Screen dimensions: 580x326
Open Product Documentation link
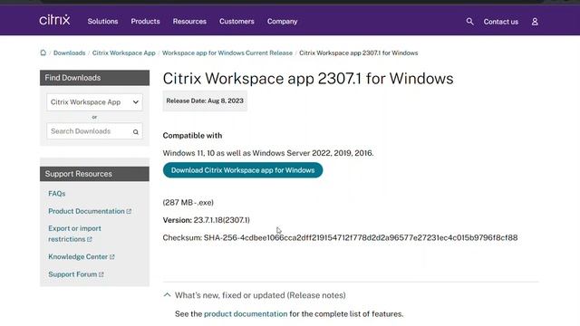pos(90,211)
